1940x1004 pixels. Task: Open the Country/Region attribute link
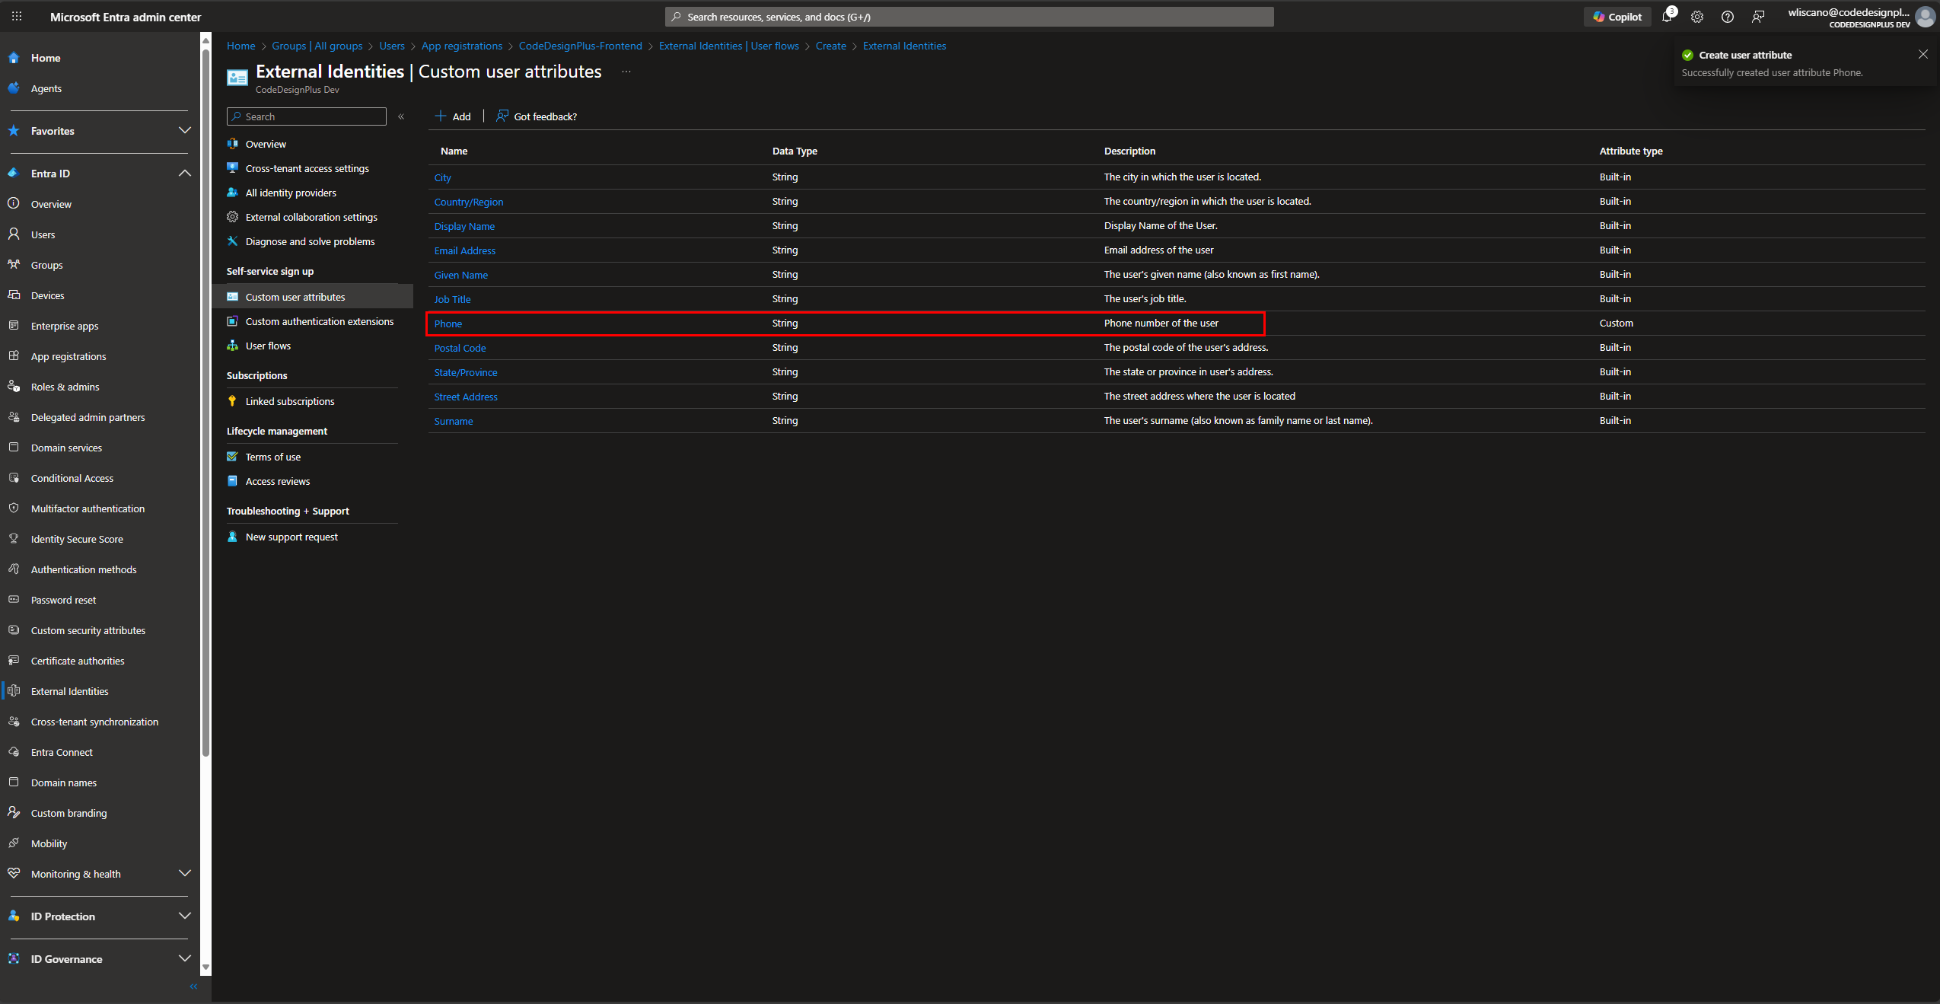(469, 202)
